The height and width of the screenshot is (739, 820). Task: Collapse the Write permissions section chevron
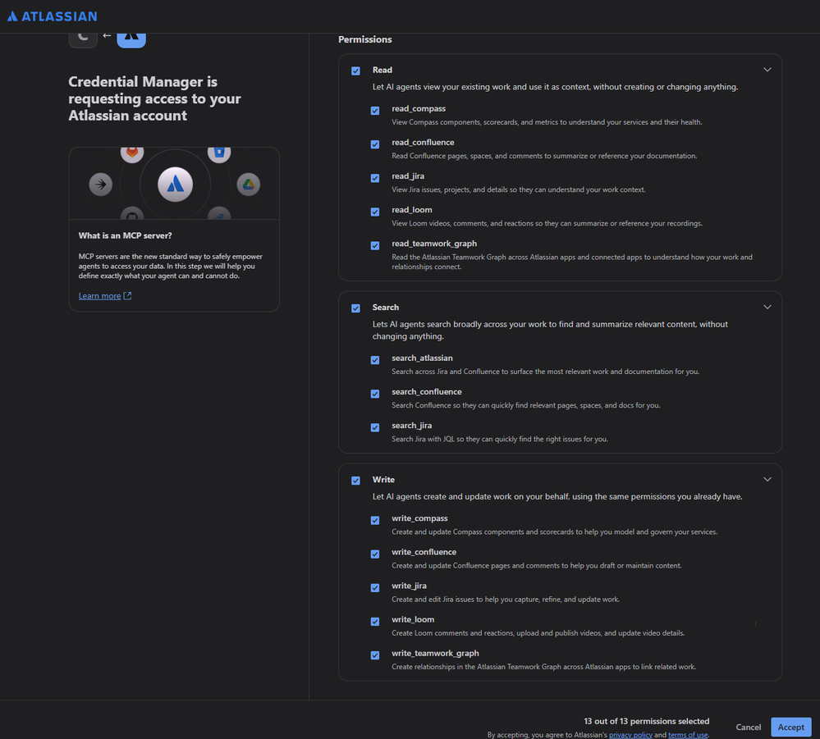coord(767,479)
